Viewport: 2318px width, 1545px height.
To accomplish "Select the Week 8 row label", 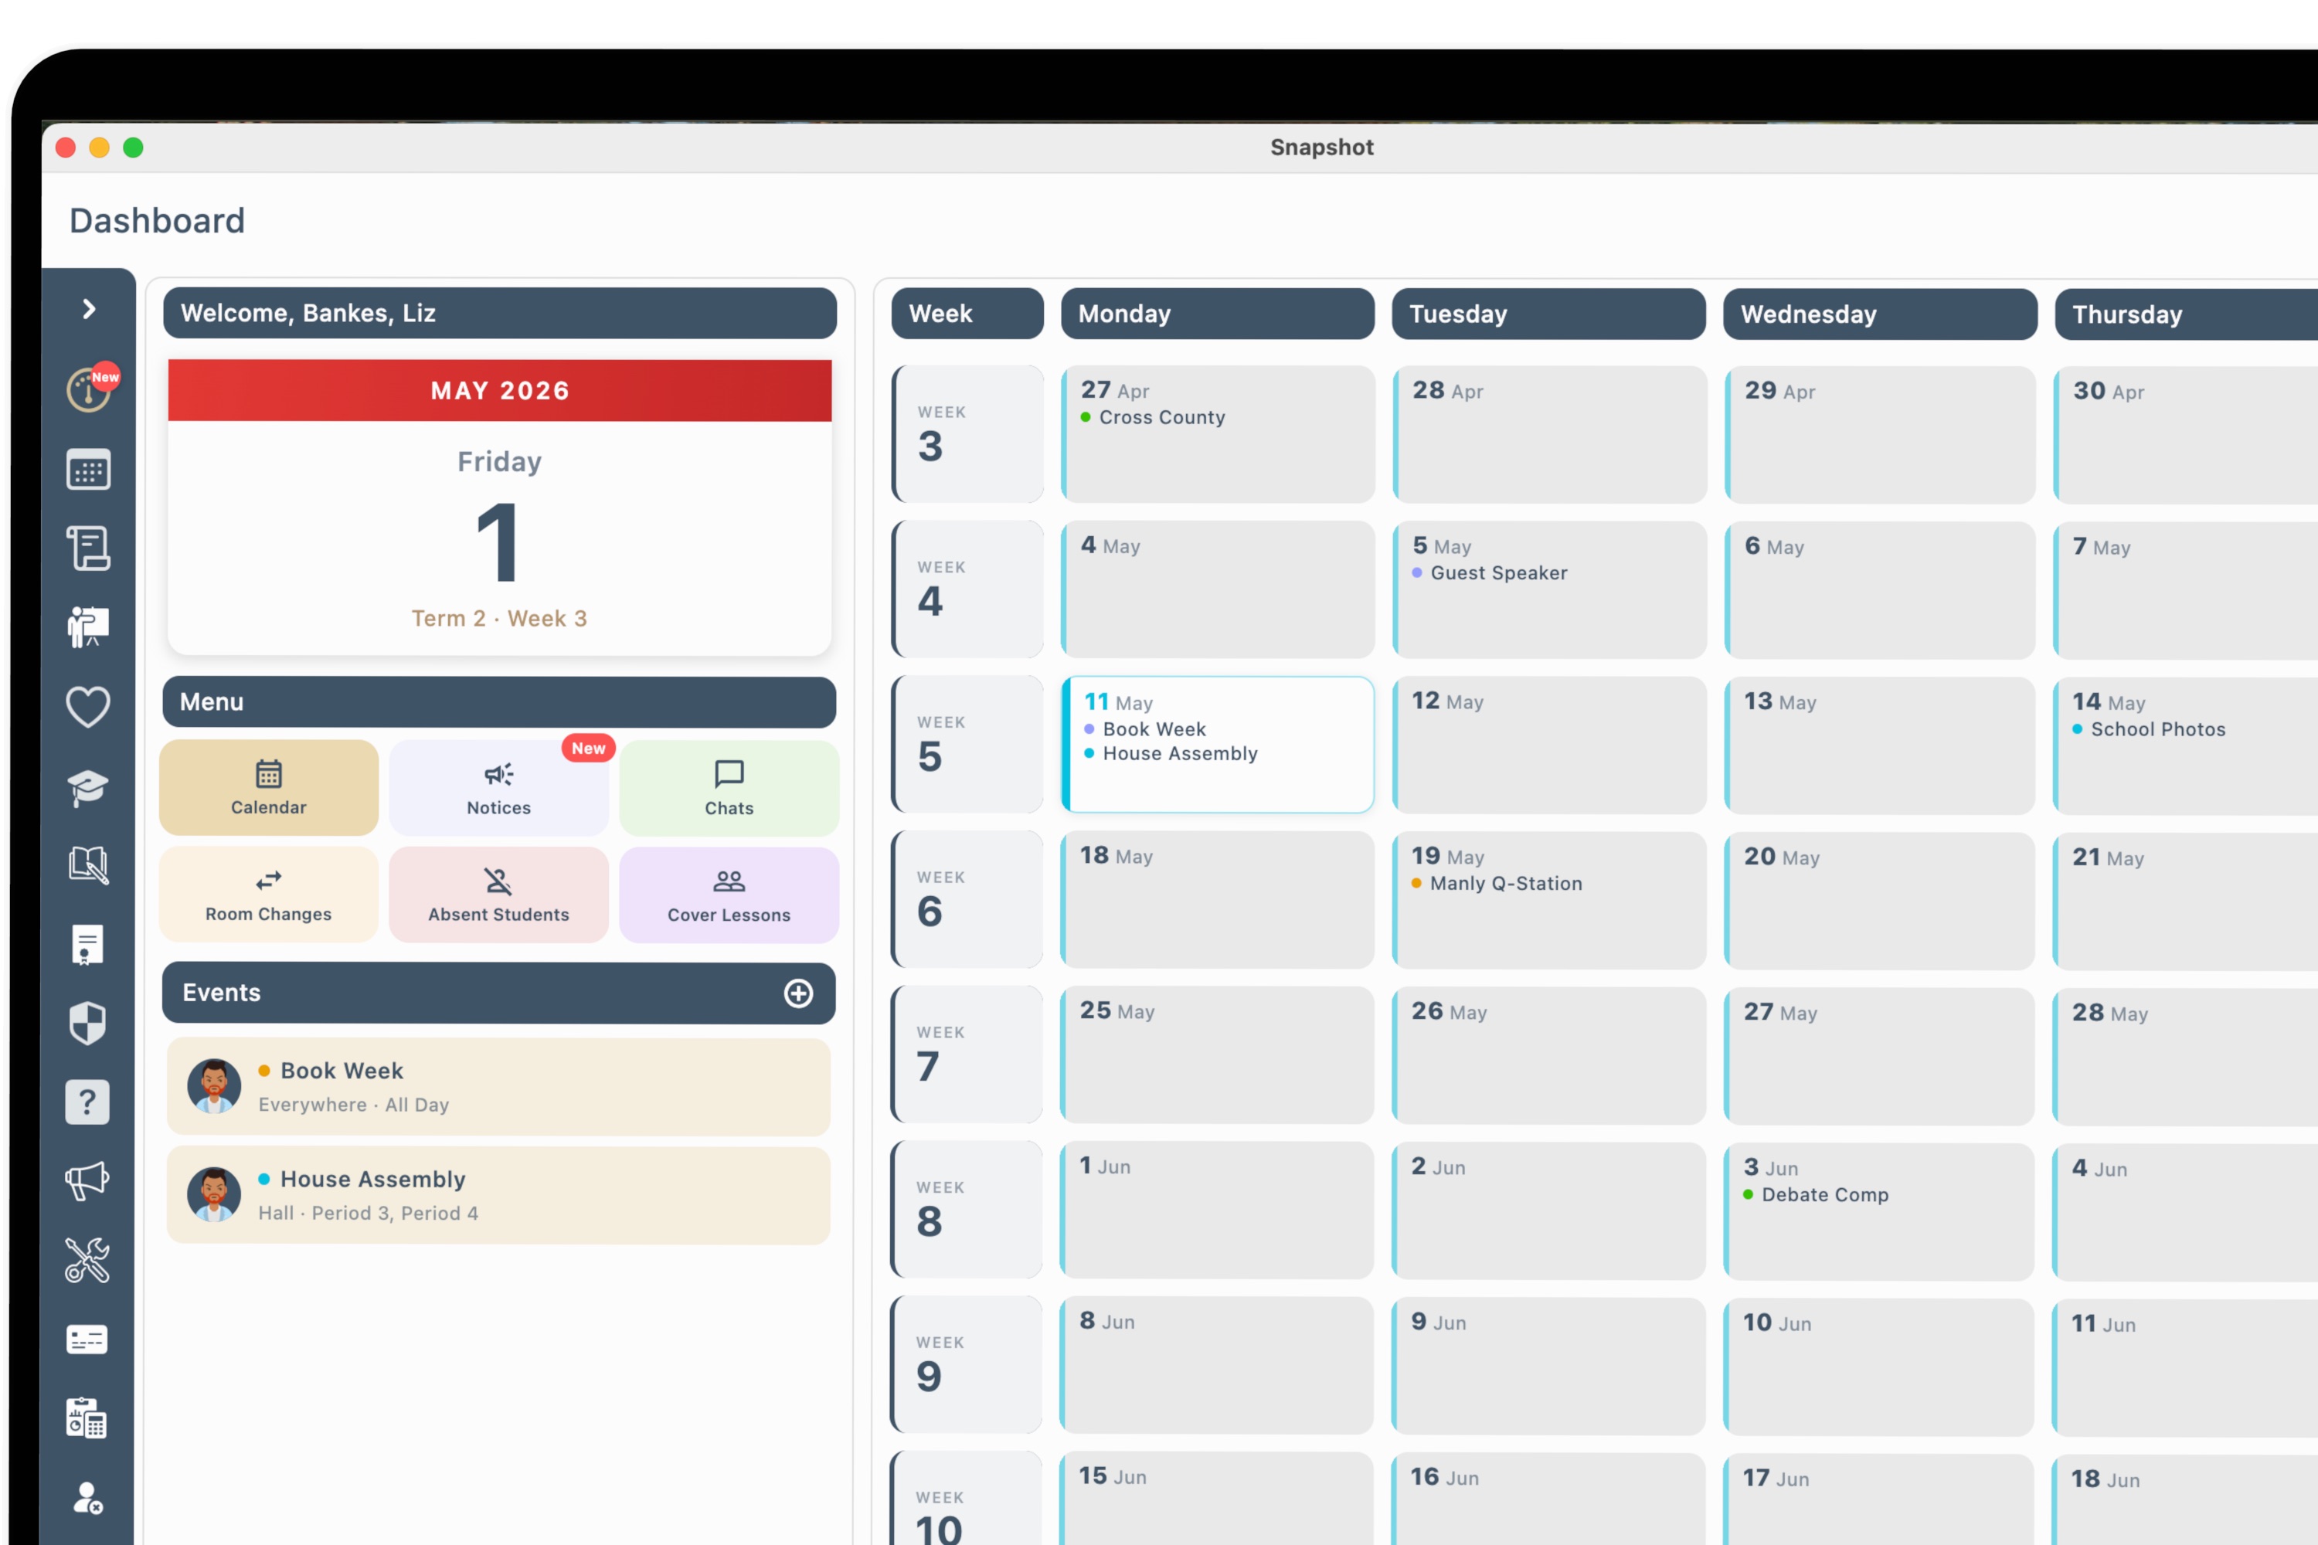I will tap(967, 1209).
